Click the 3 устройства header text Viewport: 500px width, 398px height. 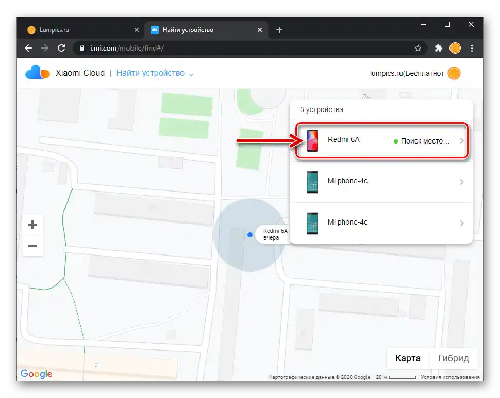tap(322, 109)
